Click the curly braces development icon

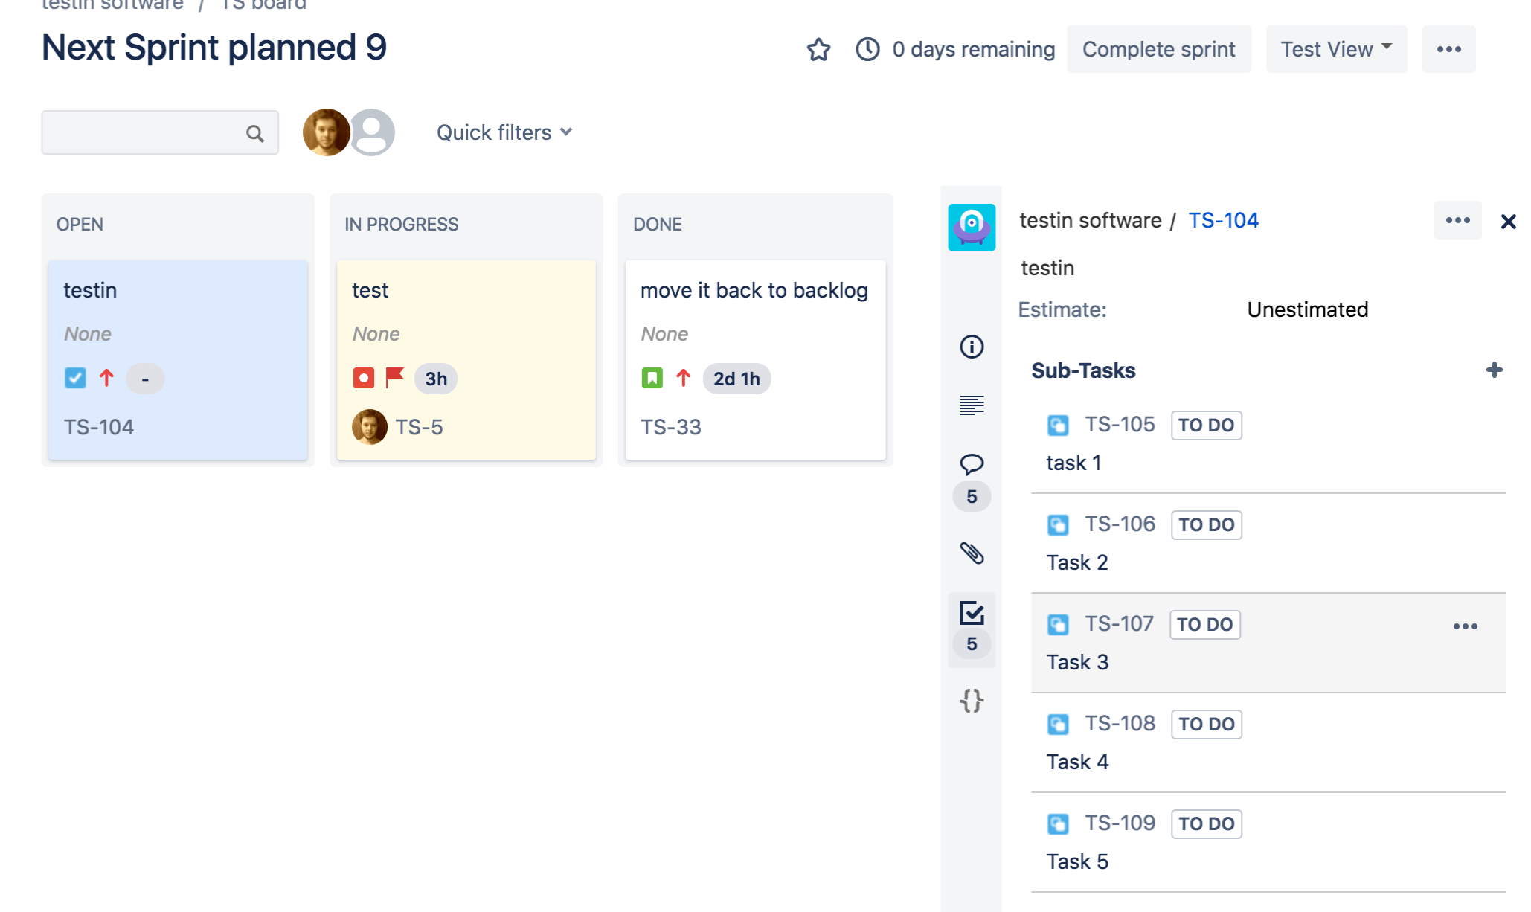click(x=972, y=699)
